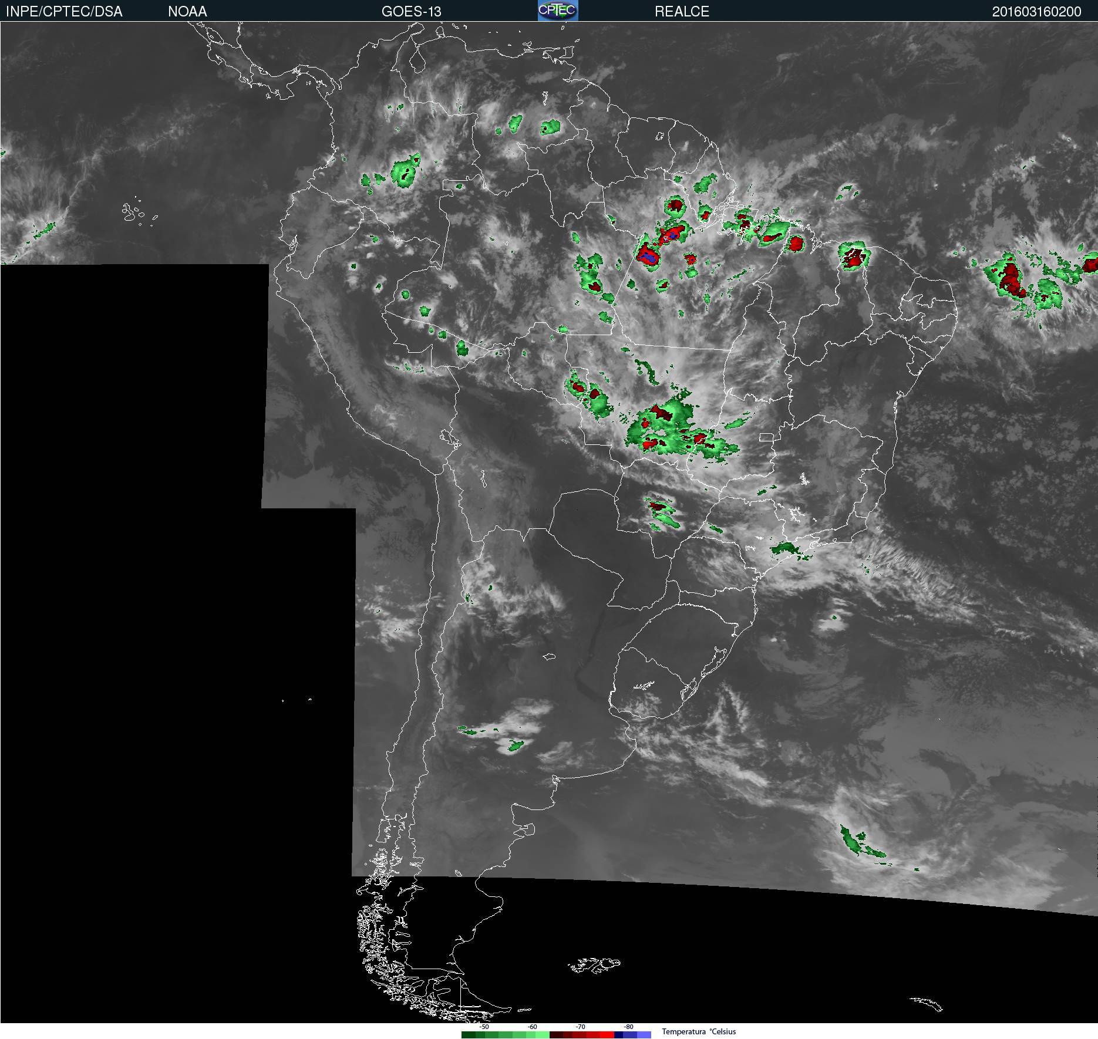This screenshot has height=1039, width=1098.
Task: Click the -80 legend tick label
Action: tap(628, 1027)
